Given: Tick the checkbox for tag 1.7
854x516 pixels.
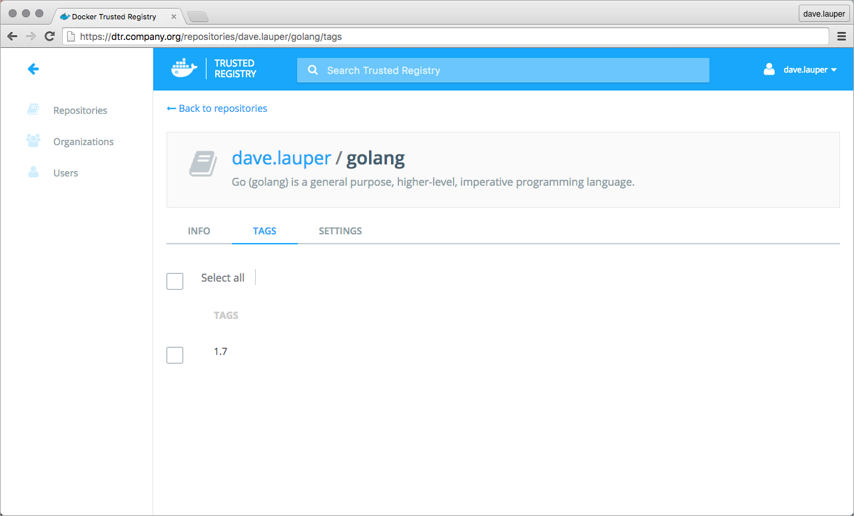Looking at the screenshot, I should [x=175, y=355].
